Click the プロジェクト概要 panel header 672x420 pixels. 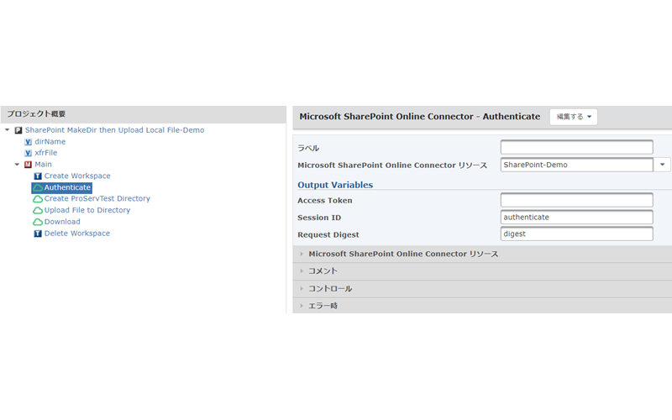coord(144,114)
